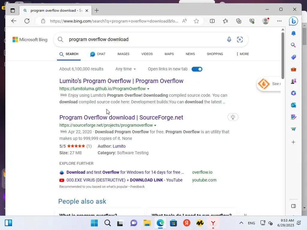The width and height of the screenshot is (307, 230).
Task: Select the SEARCH tab
Action: coord(69,54)
